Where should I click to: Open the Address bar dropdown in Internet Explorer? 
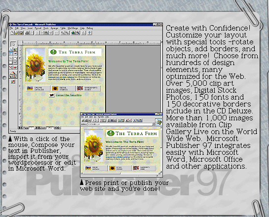click(154, 124)
